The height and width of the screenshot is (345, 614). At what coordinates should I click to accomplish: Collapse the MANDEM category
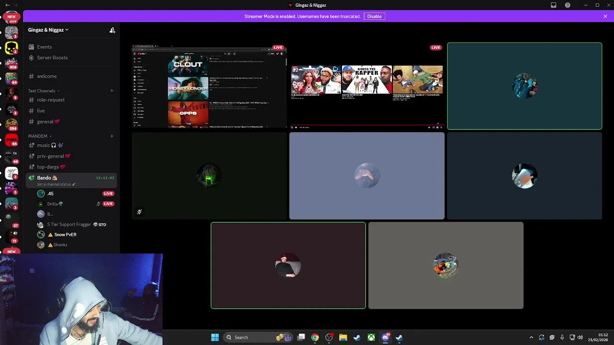[x=40, y=136]
